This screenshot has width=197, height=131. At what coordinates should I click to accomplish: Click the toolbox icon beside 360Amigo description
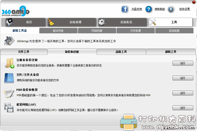click(x=9, y=41)
